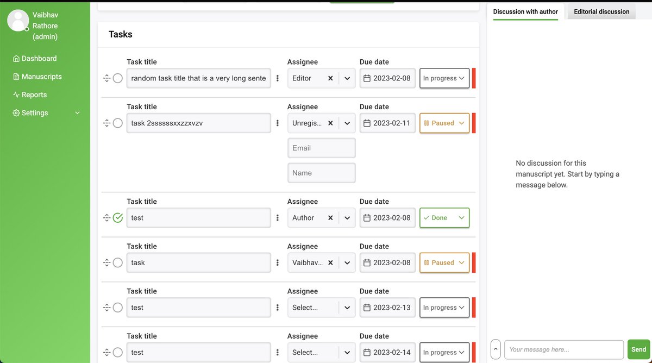Expand the Settings sidebar menu
This screenshot has height=363, width=652.
46,113
